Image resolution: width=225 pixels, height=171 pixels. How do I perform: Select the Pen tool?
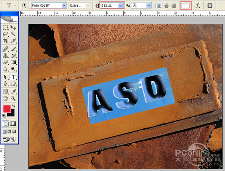[x=5, y=83]
